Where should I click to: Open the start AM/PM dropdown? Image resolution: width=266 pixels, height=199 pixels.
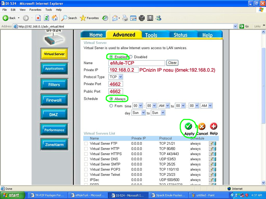coord(164,106)
